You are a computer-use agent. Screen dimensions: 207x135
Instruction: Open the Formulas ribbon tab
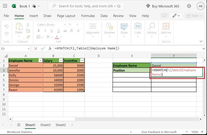point(88,16)
